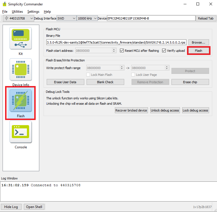Uncheck the Verify upload checkbox
Viewport: 217px width, 212px height.
click(164, 51)
